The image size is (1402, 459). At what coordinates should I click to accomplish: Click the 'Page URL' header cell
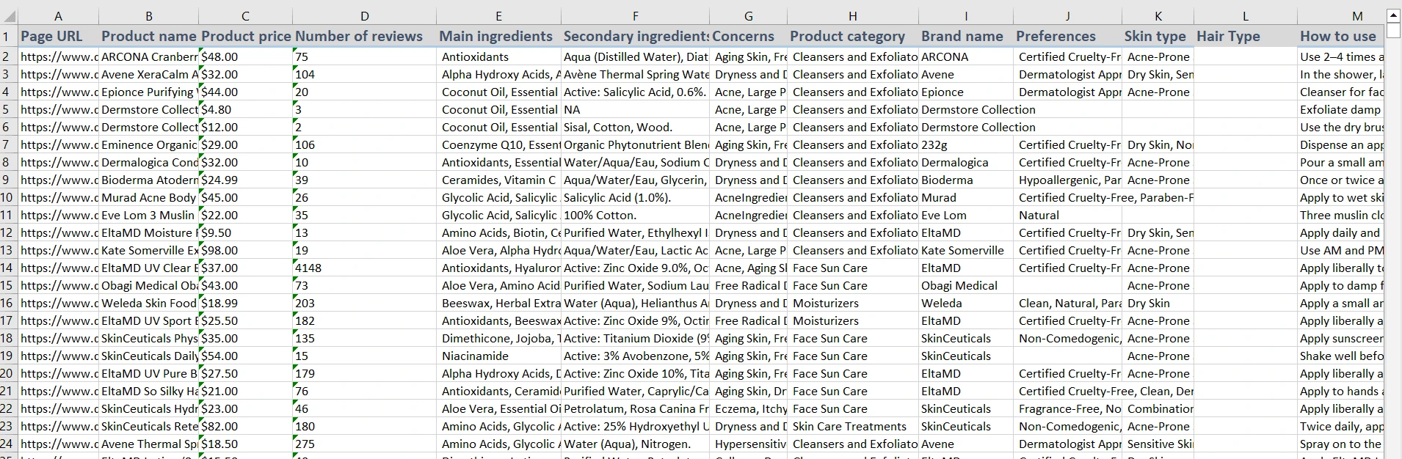click(58, 36)
